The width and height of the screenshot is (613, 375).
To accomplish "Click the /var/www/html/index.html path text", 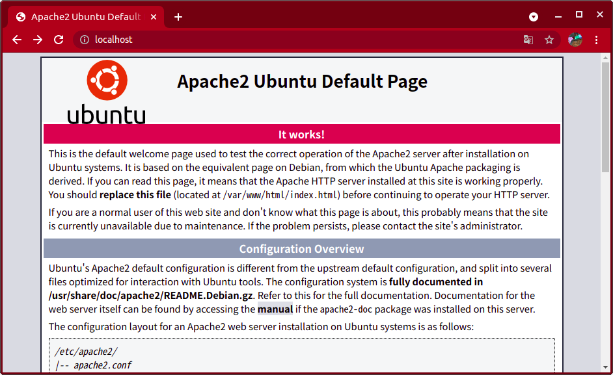I will (281, 195).
